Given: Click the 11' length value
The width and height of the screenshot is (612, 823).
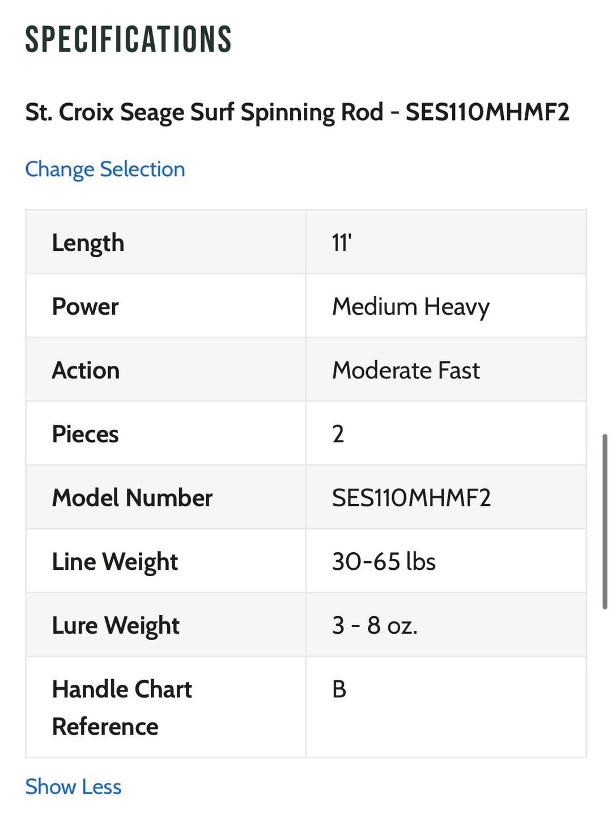Looking at the screenshot, I should pyautogui.click(x=342, y=243).
